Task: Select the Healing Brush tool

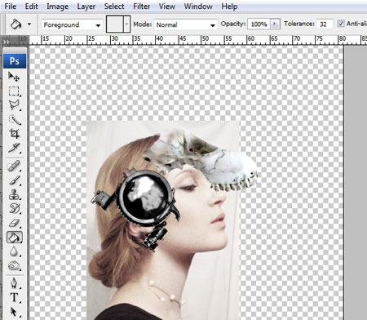Action: click(x=14, y=166)
